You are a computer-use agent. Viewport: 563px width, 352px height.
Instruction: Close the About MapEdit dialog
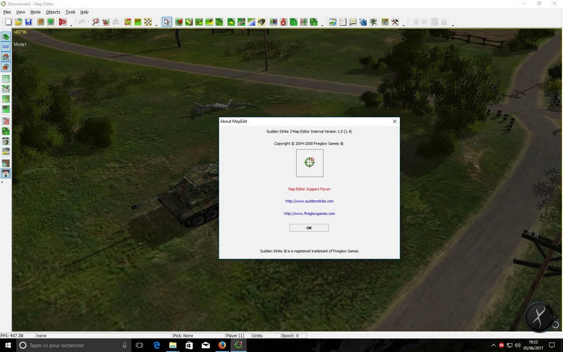tap(395, 122)
